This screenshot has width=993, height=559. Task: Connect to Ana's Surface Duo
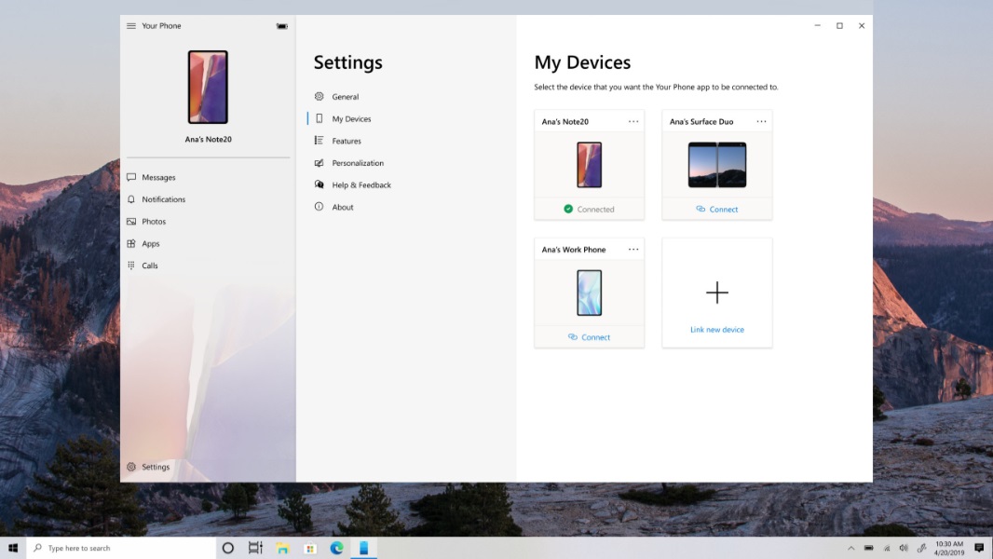717,210
